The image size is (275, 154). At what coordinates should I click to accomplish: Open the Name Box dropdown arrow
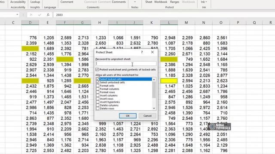17,15
